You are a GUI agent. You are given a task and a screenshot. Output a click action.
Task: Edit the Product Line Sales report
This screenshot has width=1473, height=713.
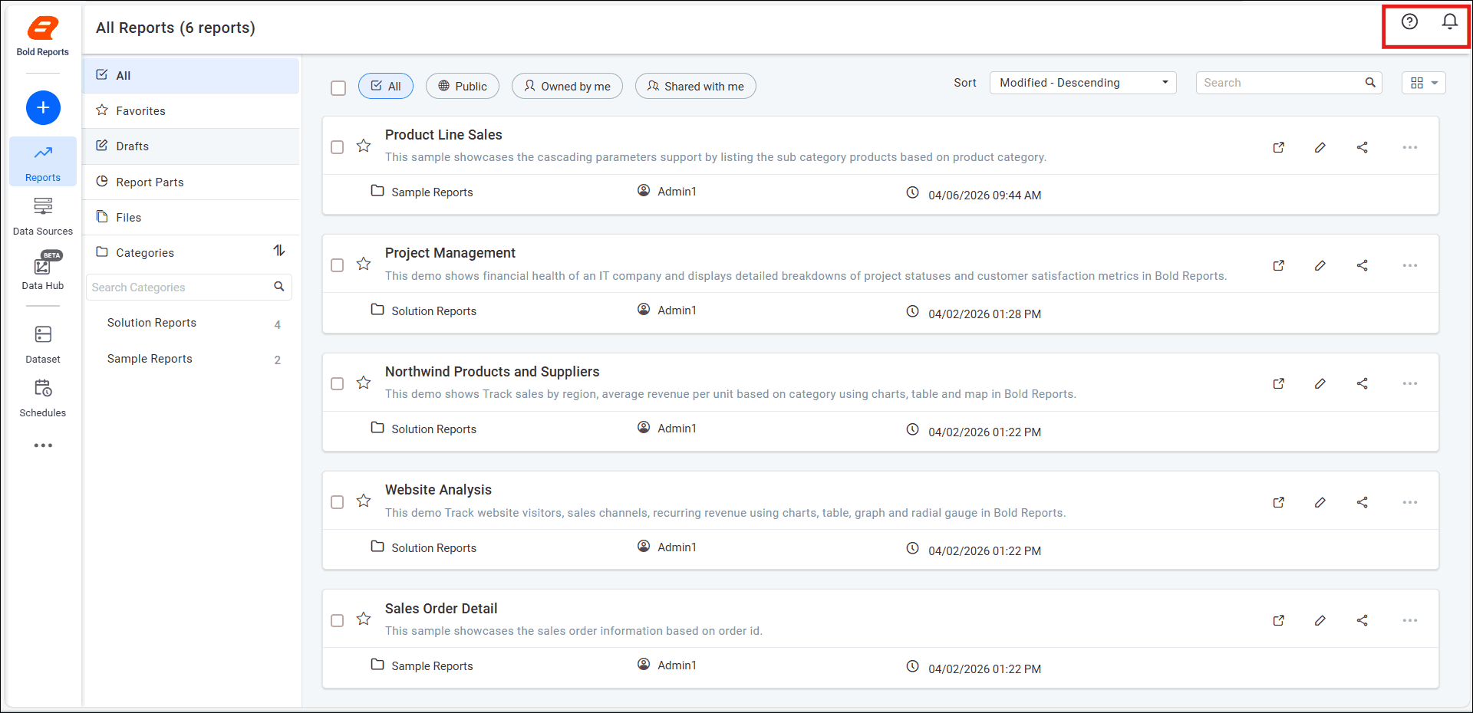pyautogui.click(x=1320, y=147)
